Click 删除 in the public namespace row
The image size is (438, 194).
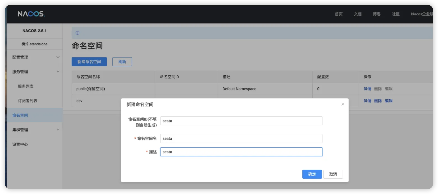(x=378, y=89)
